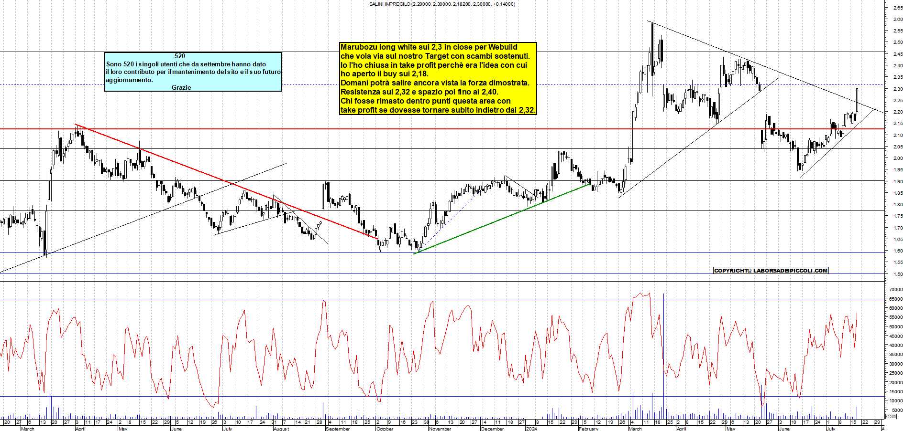Click the 35000 volume axis label

click(x=896, y=355)
